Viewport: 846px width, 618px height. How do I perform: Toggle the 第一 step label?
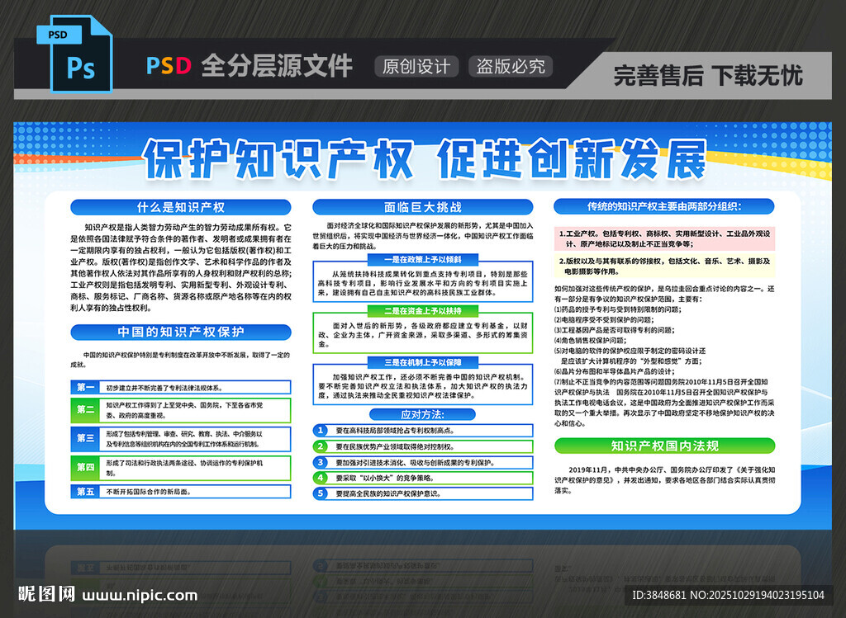(x=85, y=387)
